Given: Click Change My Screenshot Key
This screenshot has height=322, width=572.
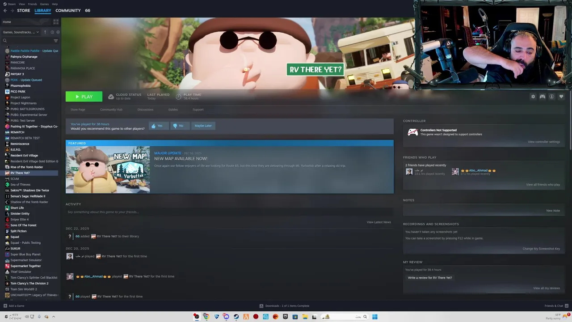Looking at the screenshot, I should [541, 249].
